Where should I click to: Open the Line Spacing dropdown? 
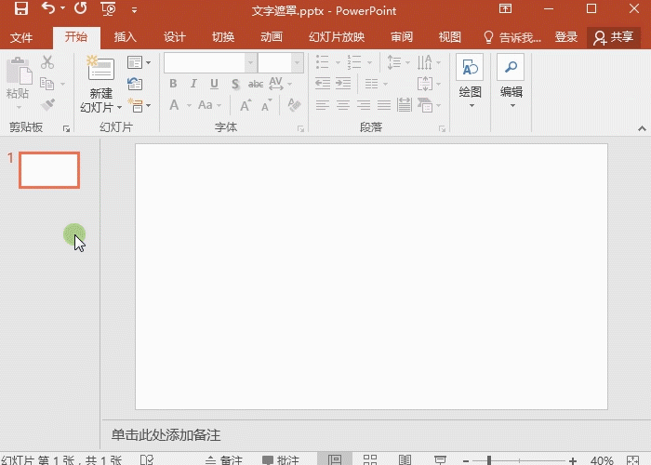[x=398, y=62]
